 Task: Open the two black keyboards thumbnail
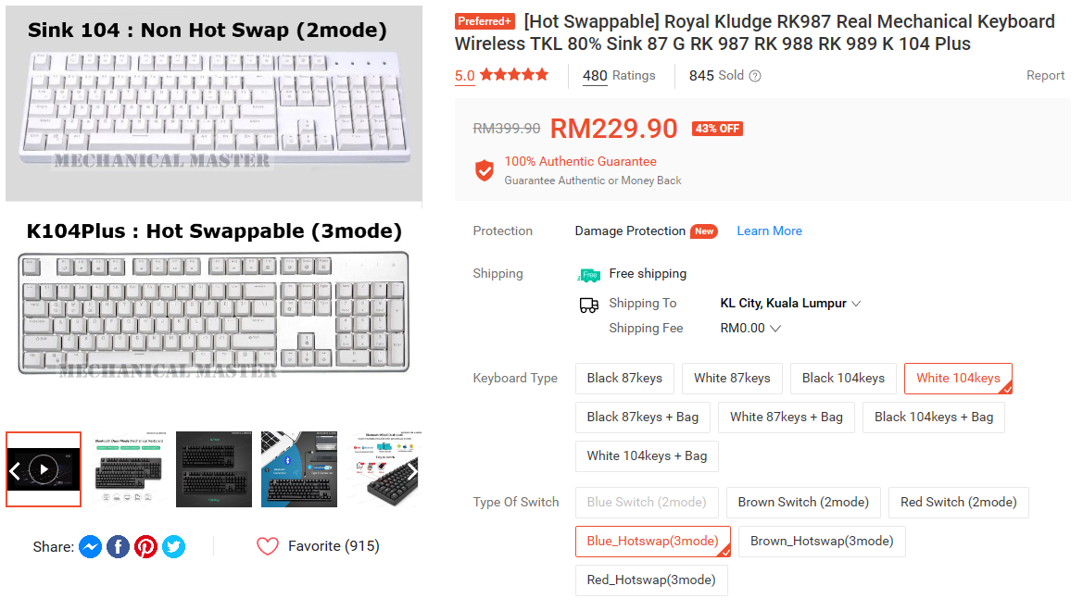coord(213,469)
